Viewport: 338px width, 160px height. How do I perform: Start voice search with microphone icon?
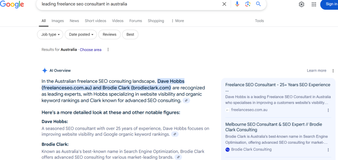click(237, 4)
